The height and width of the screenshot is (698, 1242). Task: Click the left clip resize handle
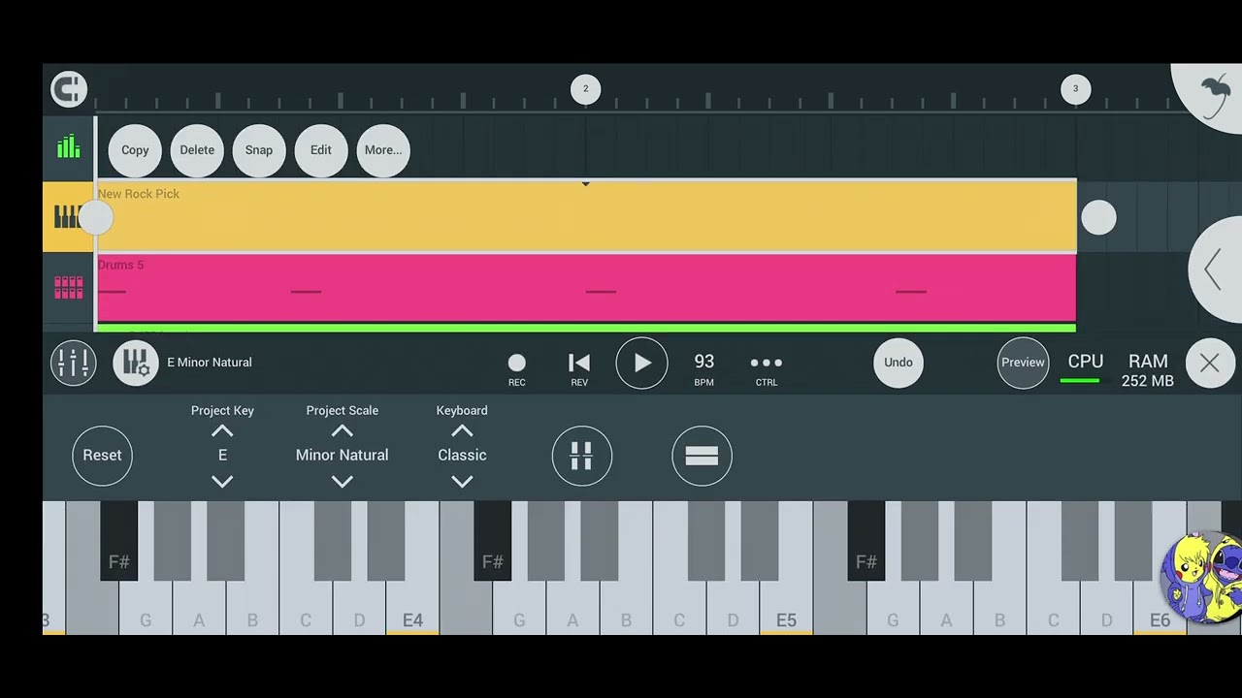click(96, 219)
